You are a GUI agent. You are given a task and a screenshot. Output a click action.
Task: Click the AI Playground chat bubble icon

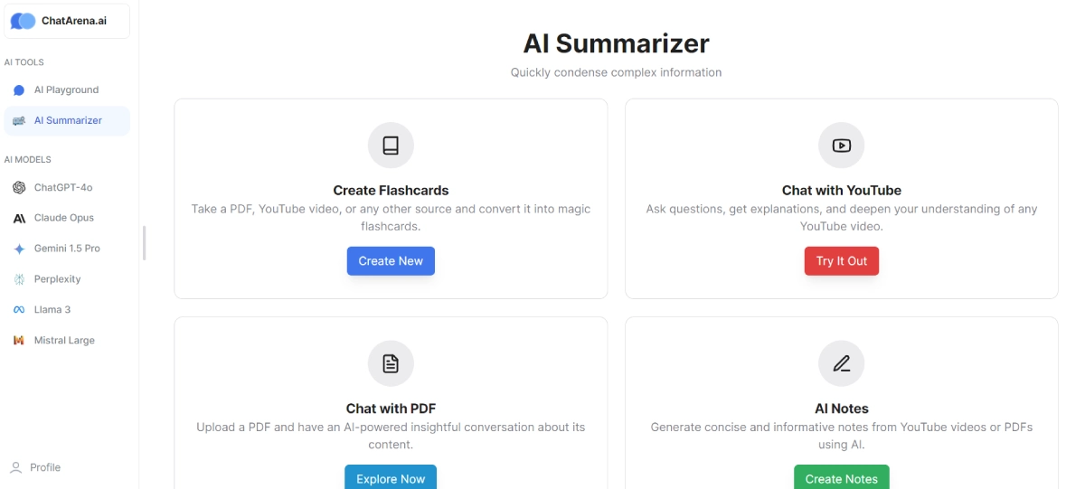pyautogui.click(x=19, y=90)
